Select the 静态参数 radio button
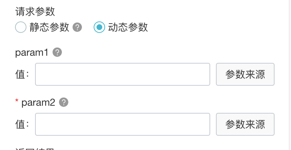This screenshot has height=150, width=291. pos(21,27)
